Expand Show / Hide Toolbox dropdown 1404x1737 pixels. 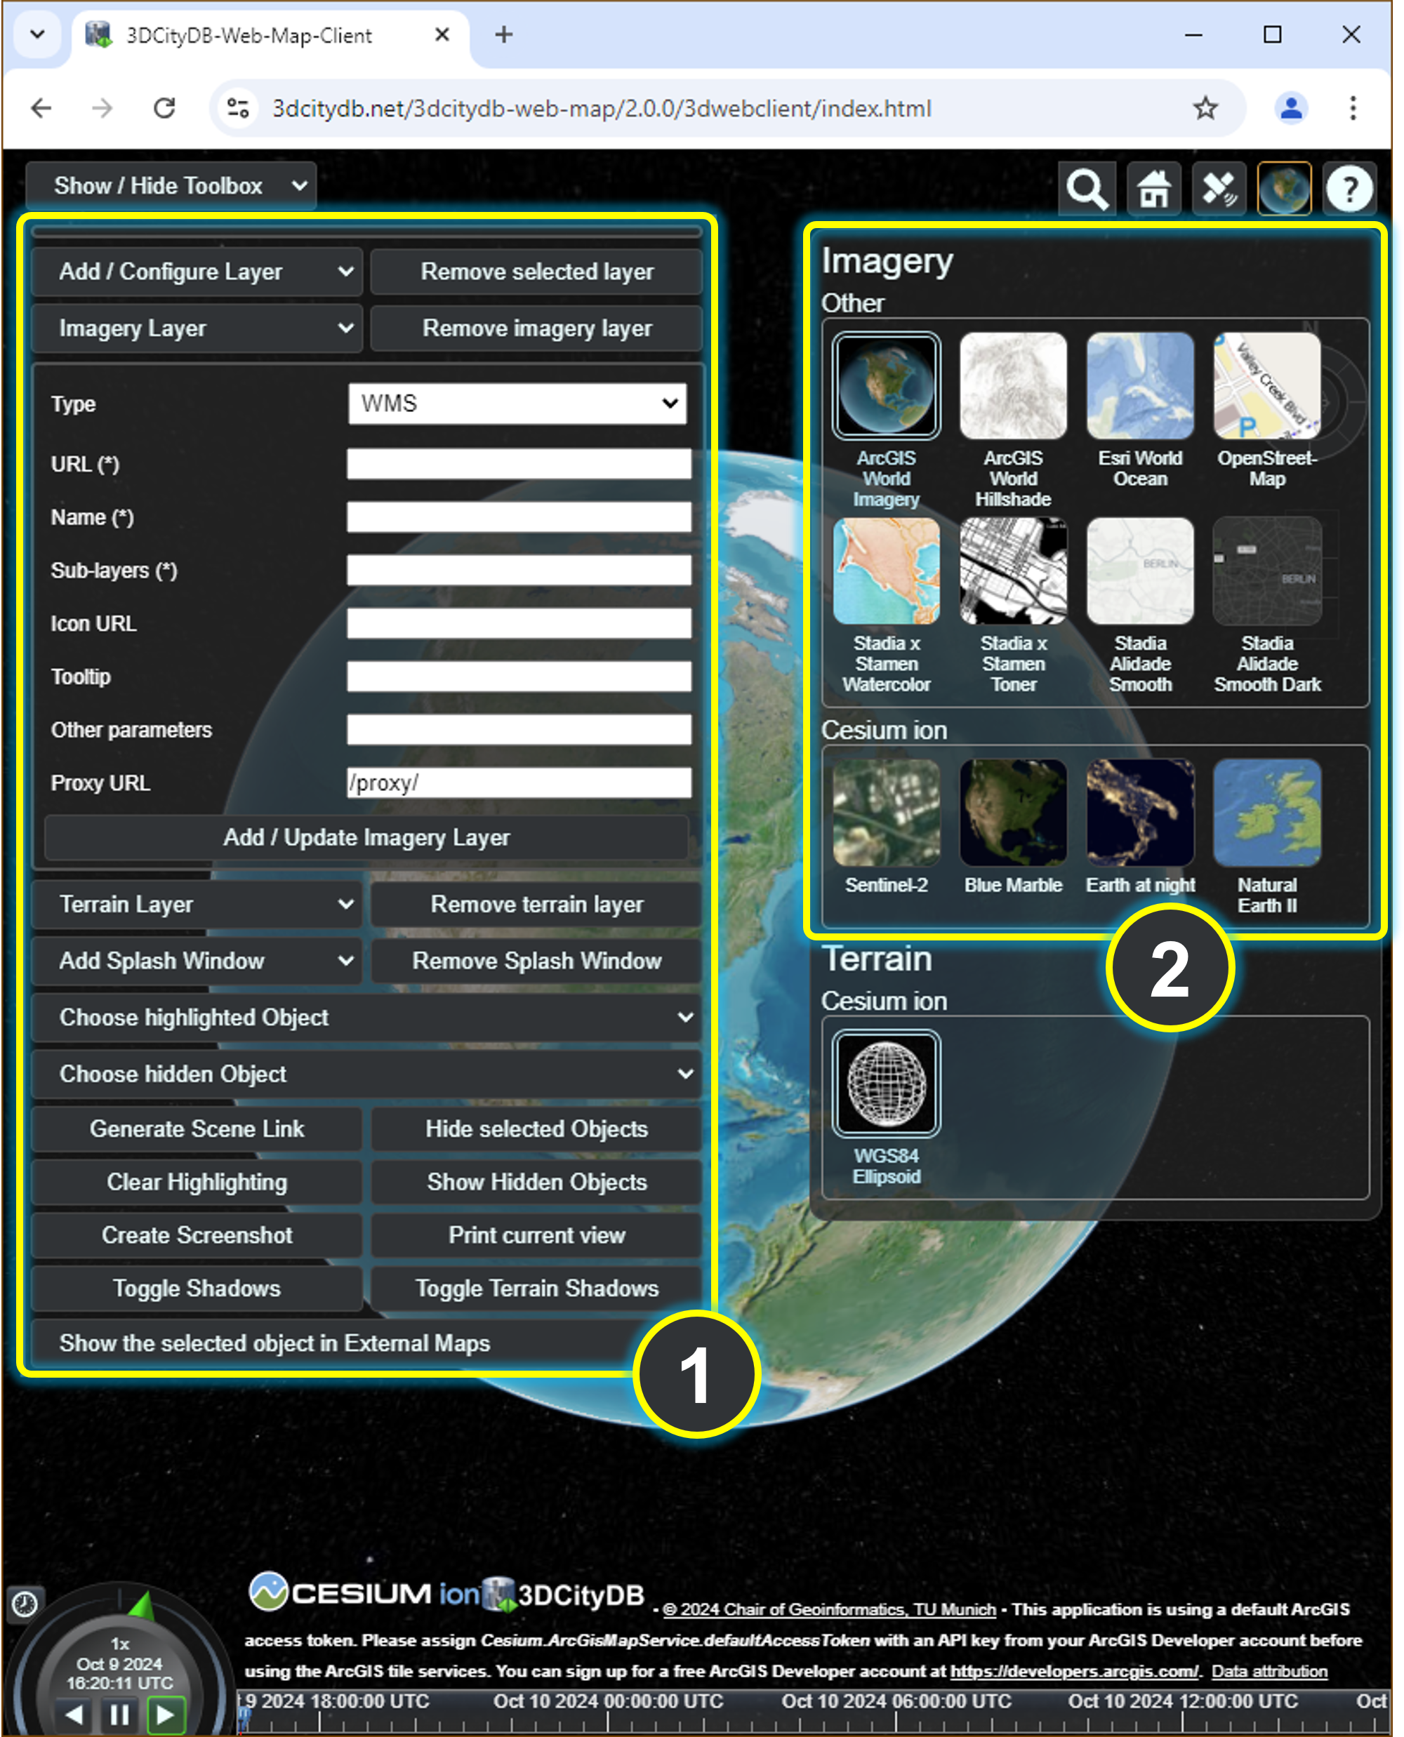[171, 186]
